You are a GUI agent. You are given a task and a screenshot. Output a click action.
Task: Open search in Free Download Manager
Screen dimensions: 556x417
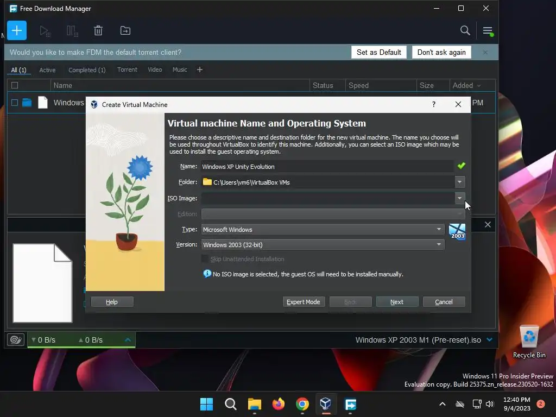465,30
